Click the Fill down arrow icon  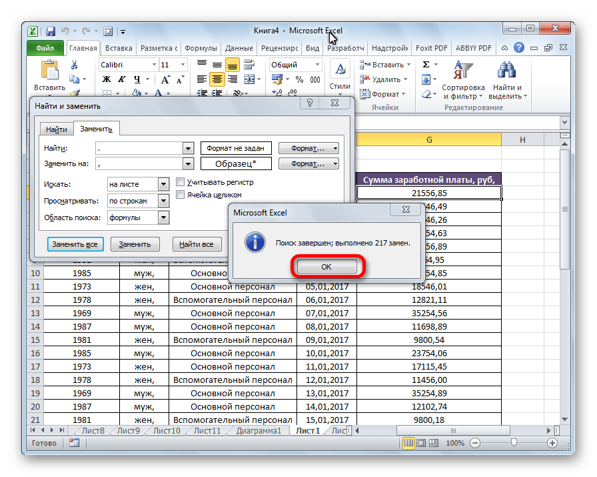click(426, 79)
